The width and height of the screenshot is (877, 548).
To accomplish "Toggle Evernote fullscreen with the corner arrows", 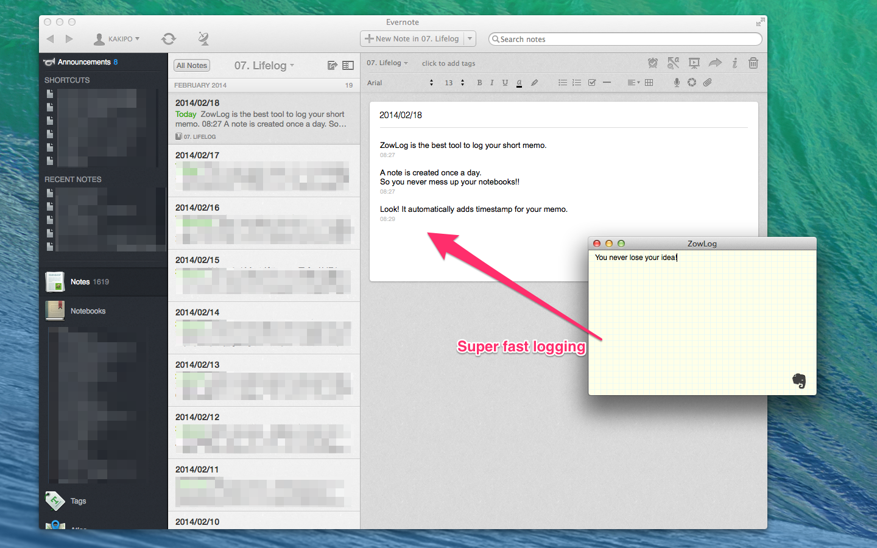I will point(760,23).
